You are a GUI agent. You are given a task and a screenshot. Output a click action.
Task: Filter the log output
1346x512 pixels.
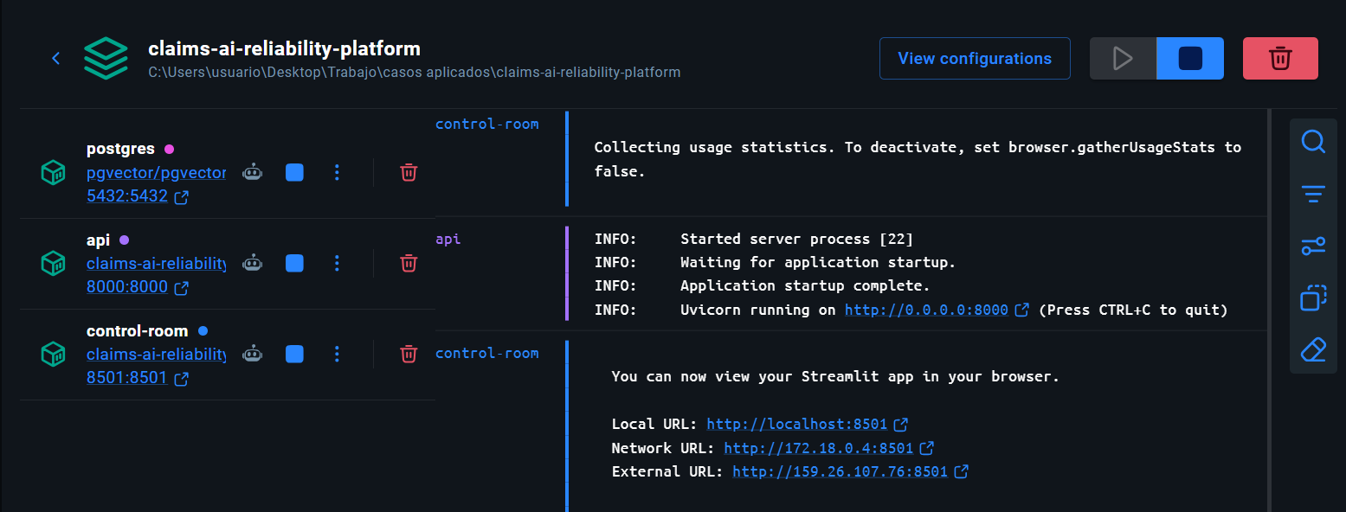[1313, 194]
